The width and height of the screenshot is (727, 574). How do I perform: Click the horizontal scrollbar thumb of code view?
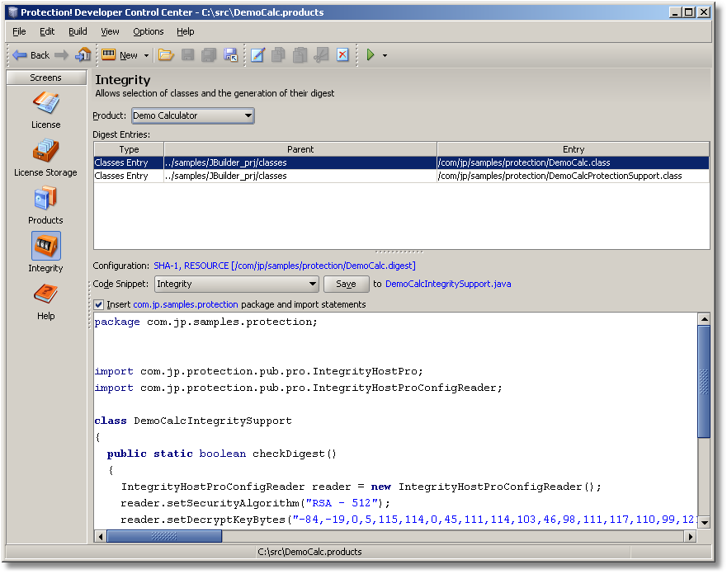[165, 536]
